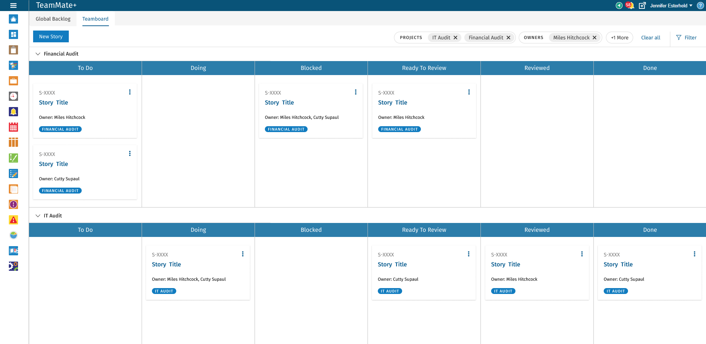706x344 pixels.
Task: Open notifications bell with 58 badge
Action: [629, 6]
